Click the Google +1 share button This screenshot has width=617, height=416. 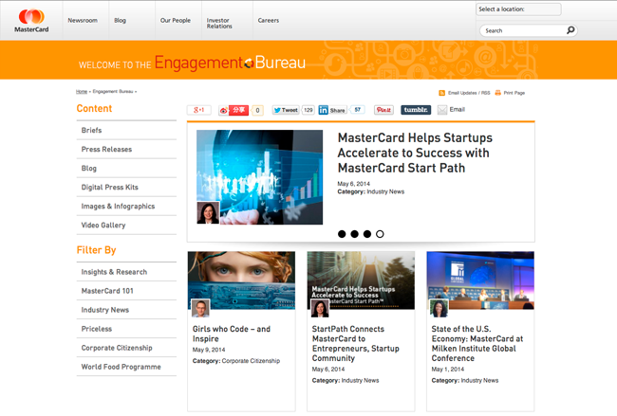pos(198,110)
